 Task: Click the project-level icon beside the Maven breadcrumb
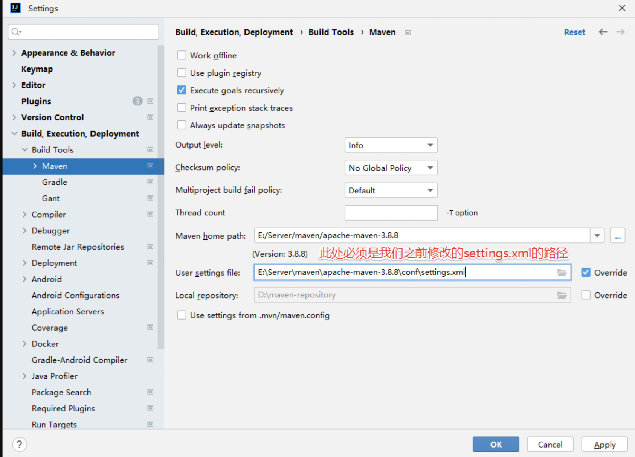pyautogui.click(x=408, y=32)
